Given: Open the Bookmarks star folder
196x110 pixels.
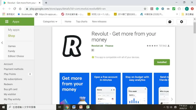Looking at the screenshot, I should click(x=25, y=14).
